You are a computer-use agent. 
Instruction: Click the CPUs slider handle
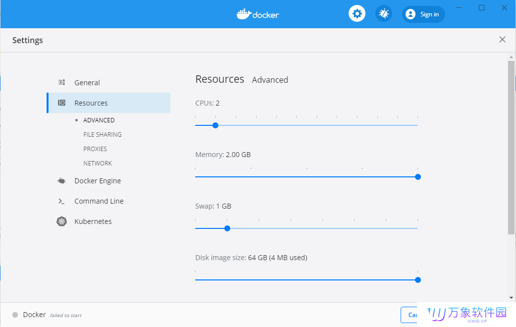click(215, 125)
